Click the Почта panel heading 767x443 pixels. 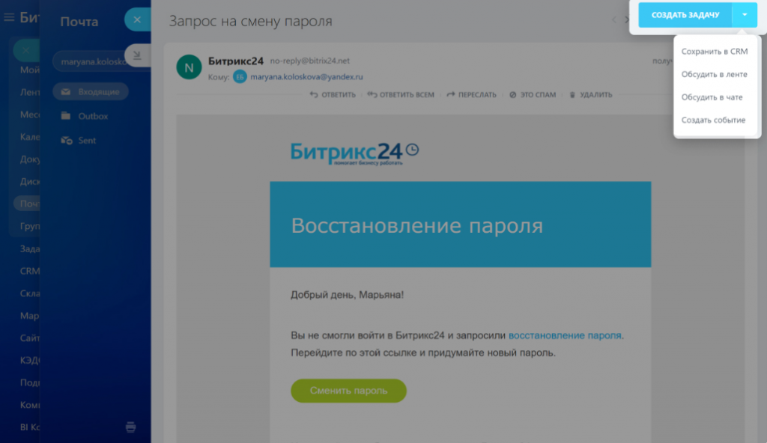(x=79, y=22)
